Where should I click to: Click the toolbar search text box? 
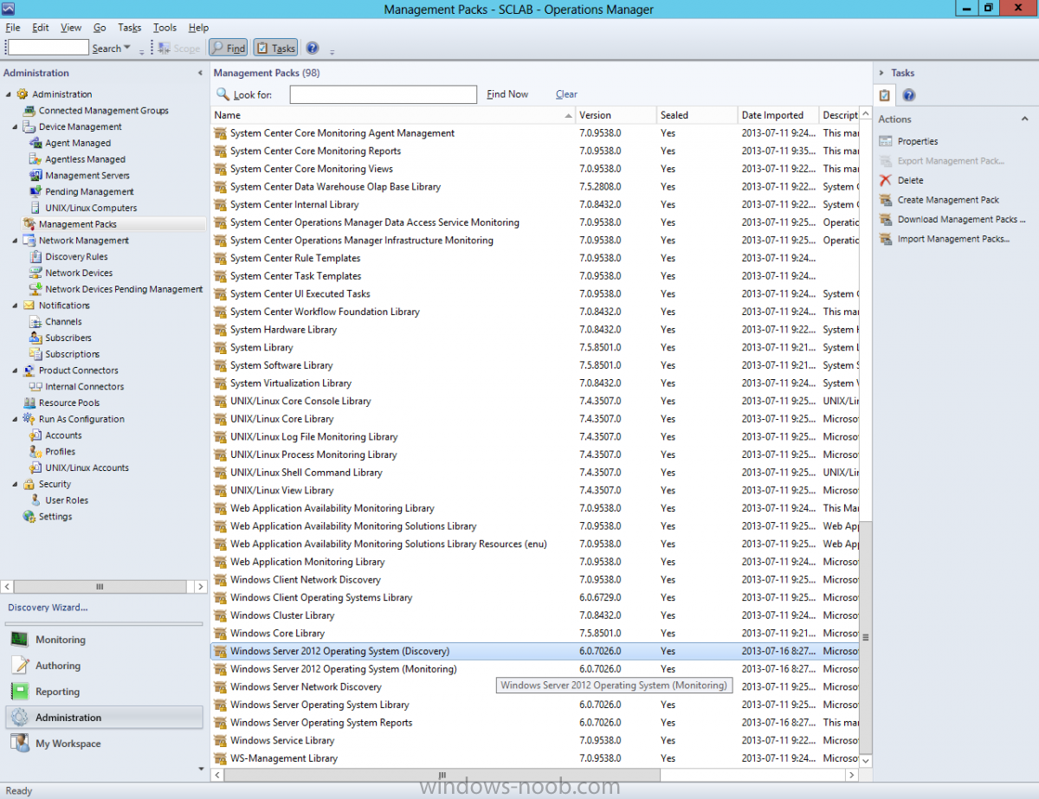[x=48, y=48]
